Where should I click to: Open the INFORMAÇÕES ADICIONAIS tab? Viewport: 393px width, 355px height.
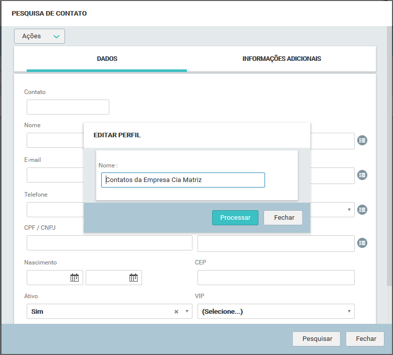282,59
